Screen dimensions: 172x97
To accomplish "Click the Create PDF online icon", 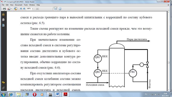I will click(x=9, y=9).
